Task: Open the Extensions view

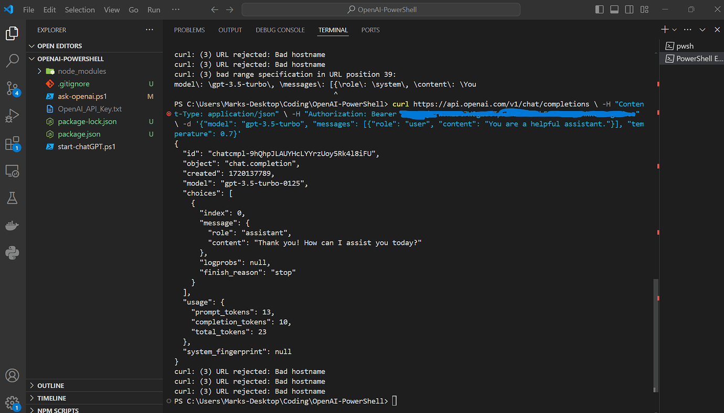Action: (12, 143)
